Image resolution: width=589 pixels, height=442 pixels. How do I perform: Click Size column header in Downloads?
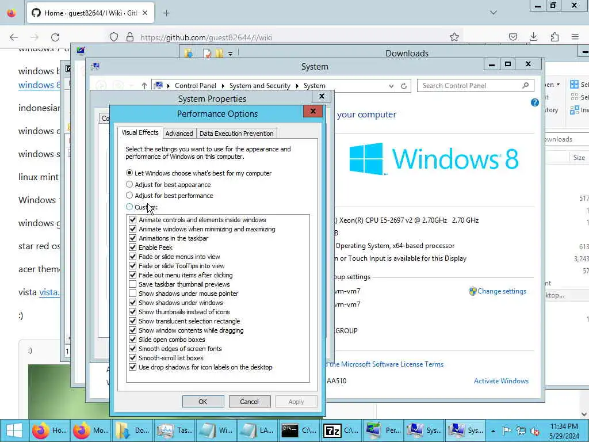pos(579,158)
